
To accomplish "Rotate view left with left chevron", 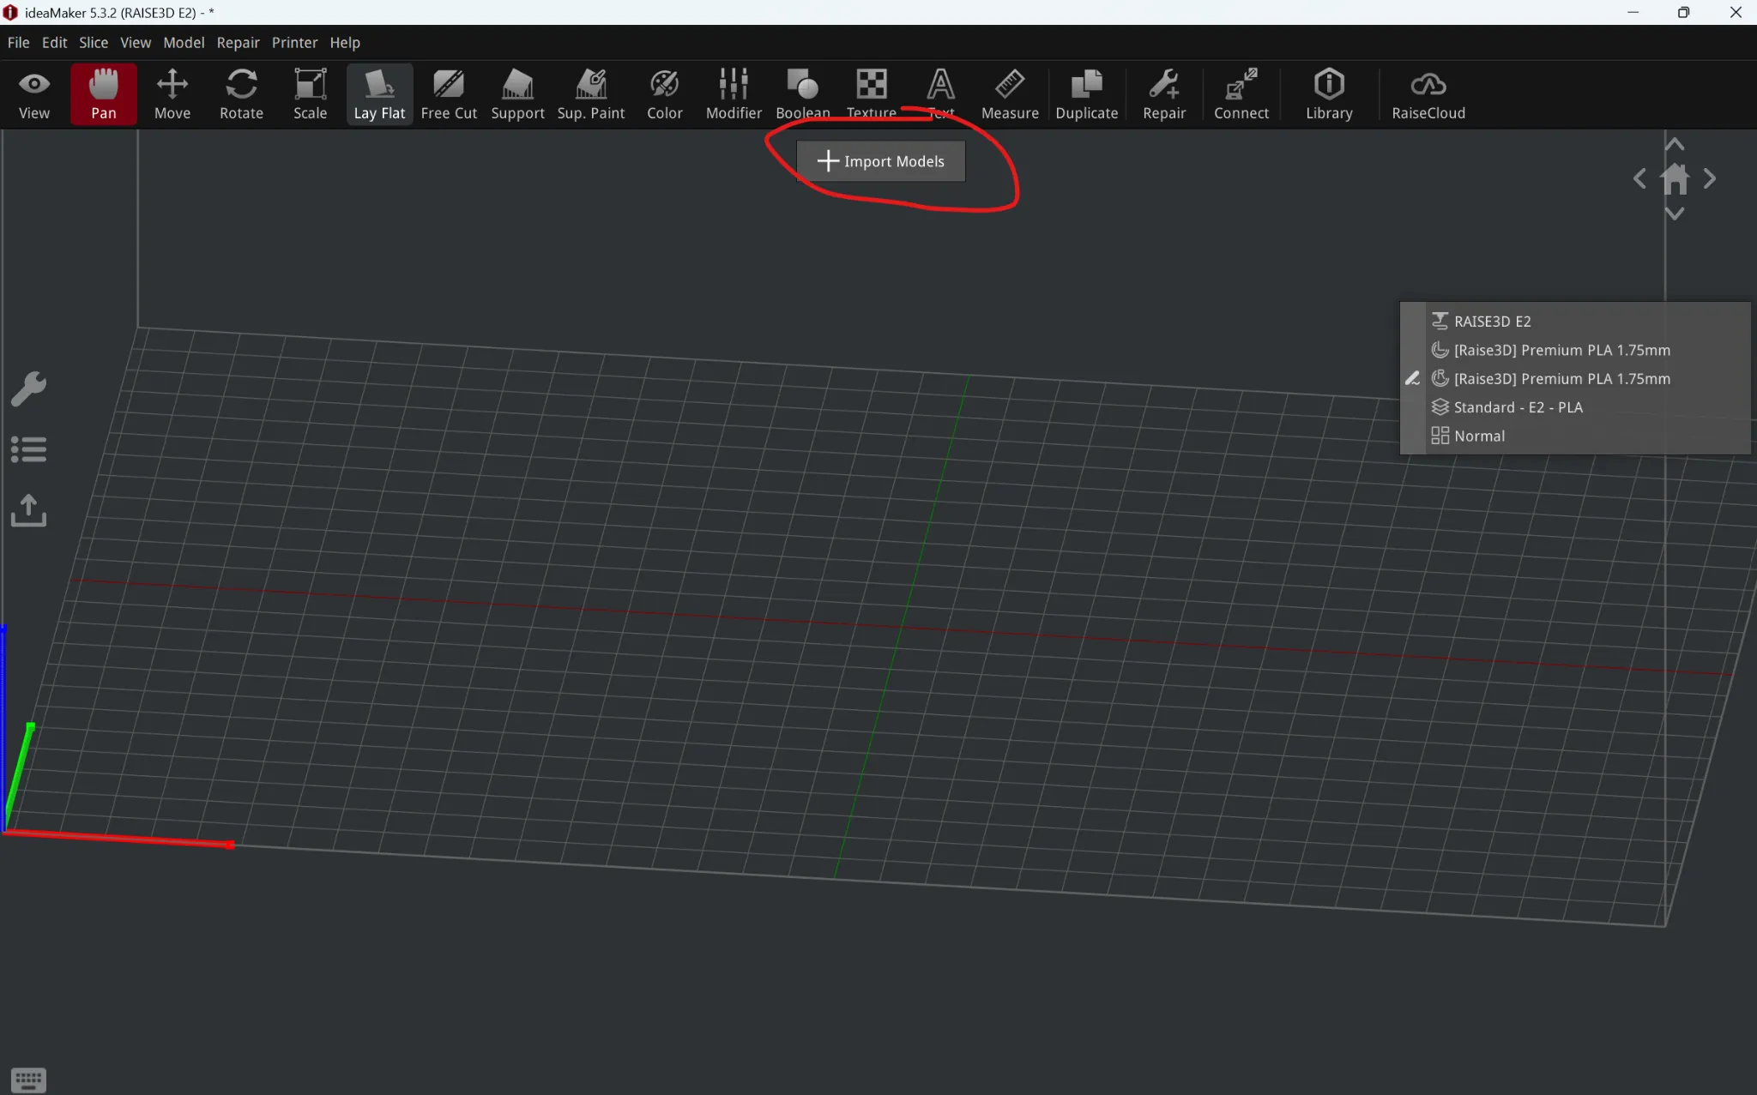I will point(1639,178).
